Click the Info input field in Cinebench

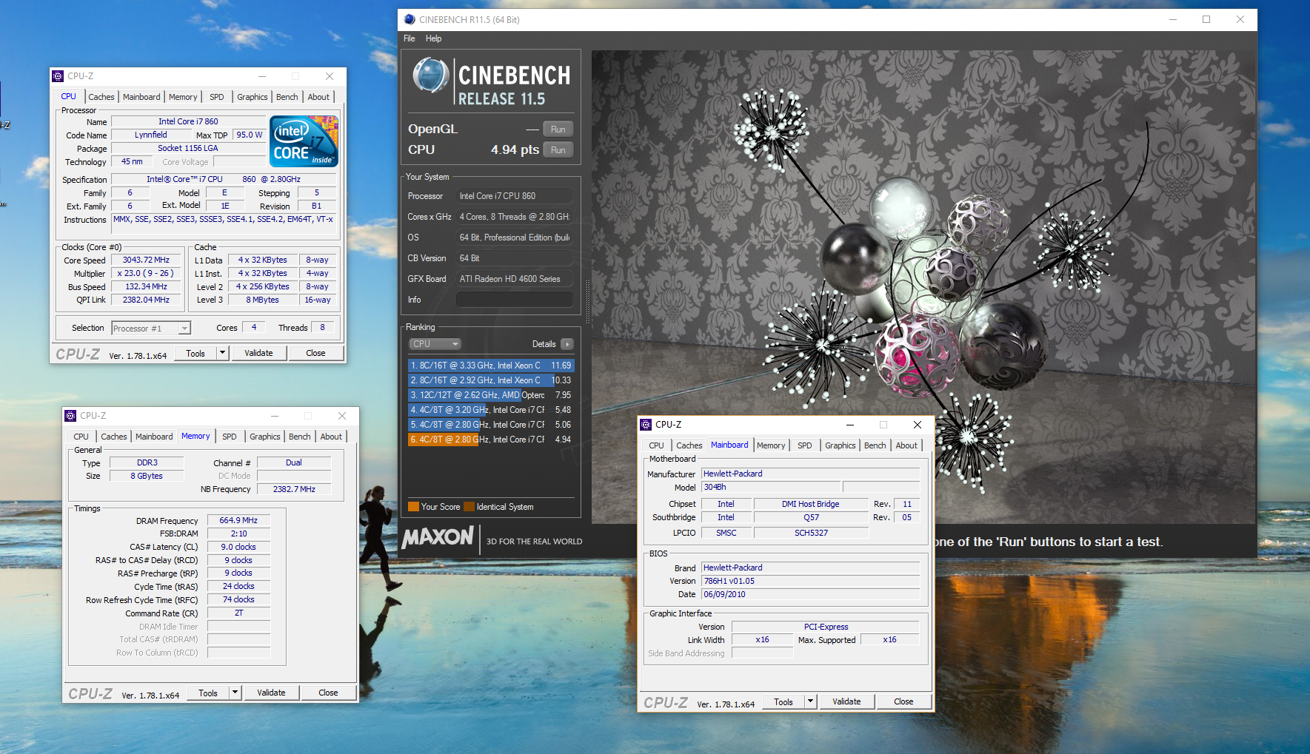pos(514,300)
